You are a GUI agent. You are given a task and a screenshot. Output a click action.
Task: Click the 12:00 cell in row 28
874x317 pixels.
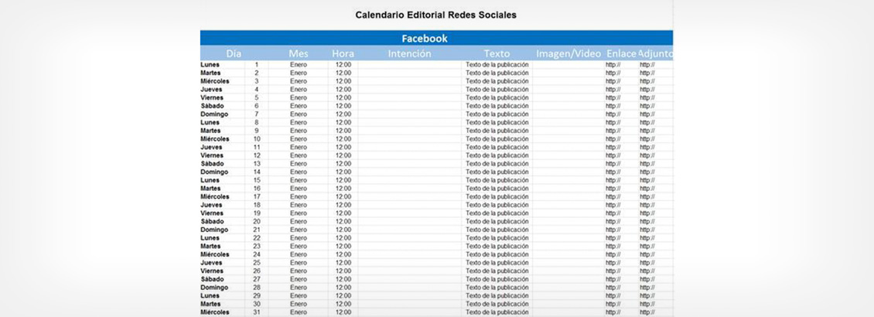point(343,288)
